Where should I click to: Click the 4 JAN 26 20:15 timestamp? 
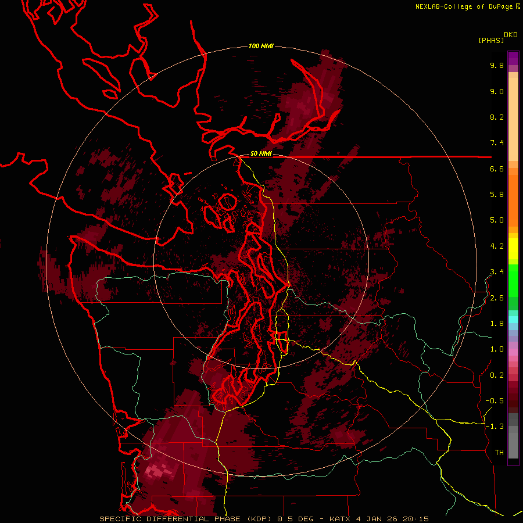coord(392,519)
